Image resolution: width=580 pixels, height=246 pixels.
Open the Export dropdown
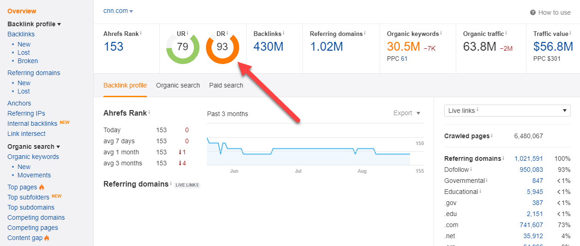pos(407,113)
